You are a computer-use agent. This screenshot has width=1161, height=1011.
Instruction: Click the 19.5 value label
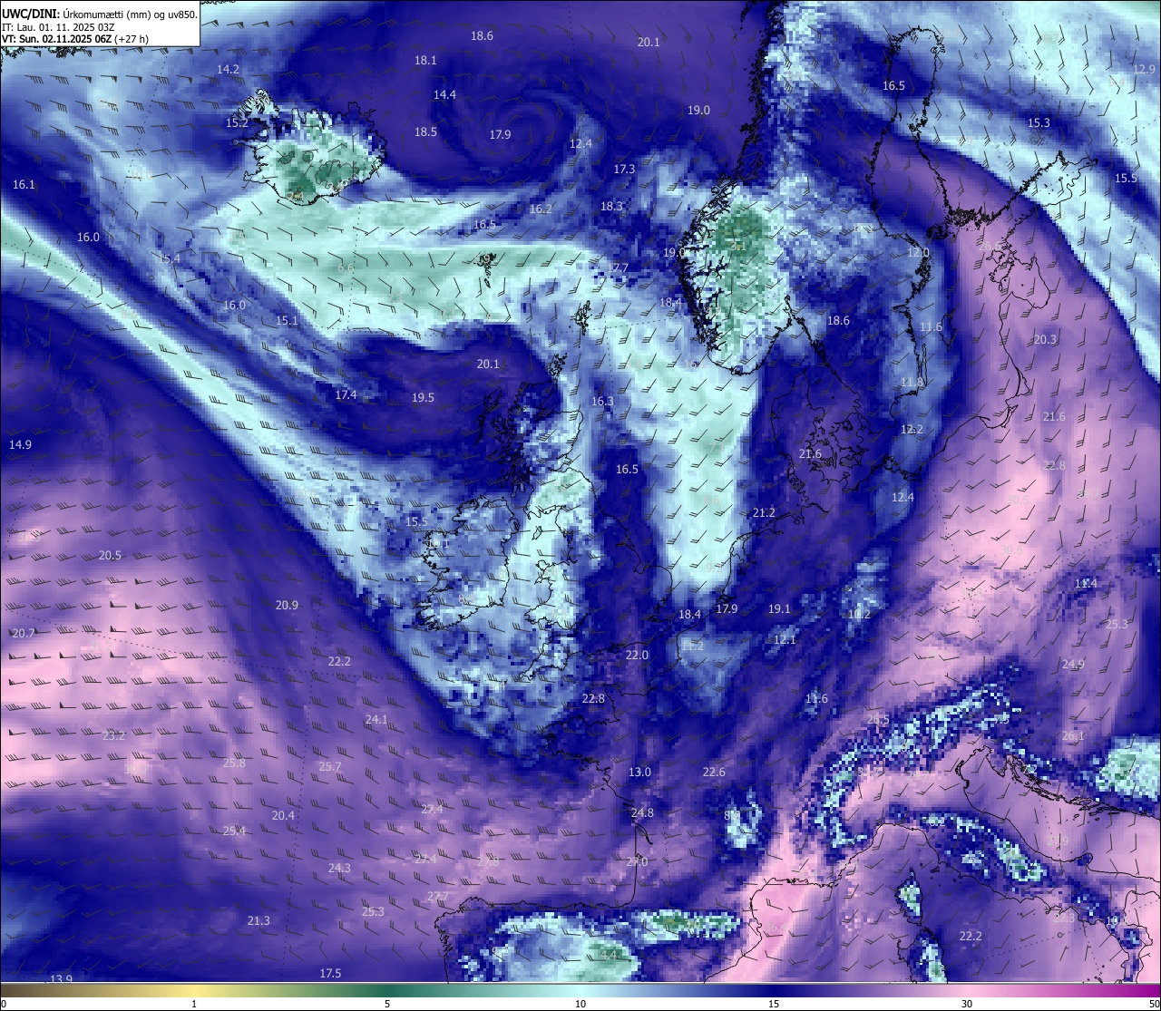coord(423,397)
